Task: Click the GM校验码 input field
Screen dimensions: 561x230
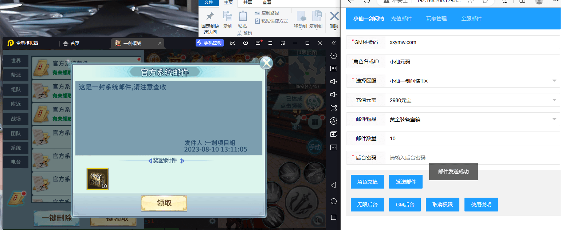Action: click(x=473, y=42)
